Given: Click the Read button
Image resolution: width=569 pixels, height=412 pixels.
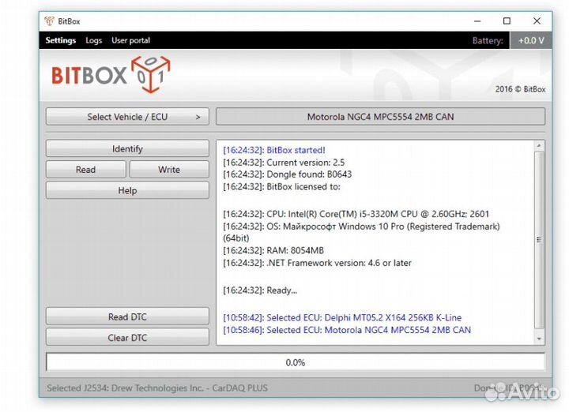Looking at the screenshot, I should point(85,169).
